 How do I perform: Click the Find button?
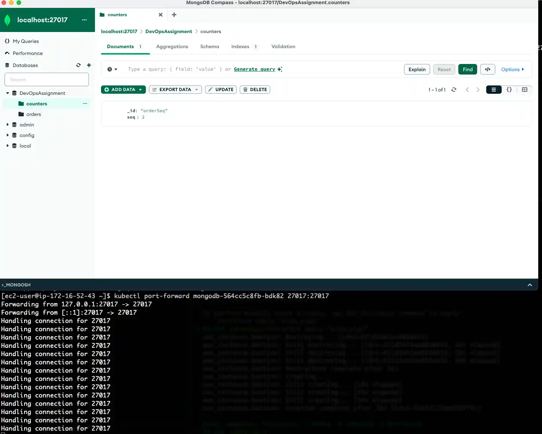click(x=467, y=69)
